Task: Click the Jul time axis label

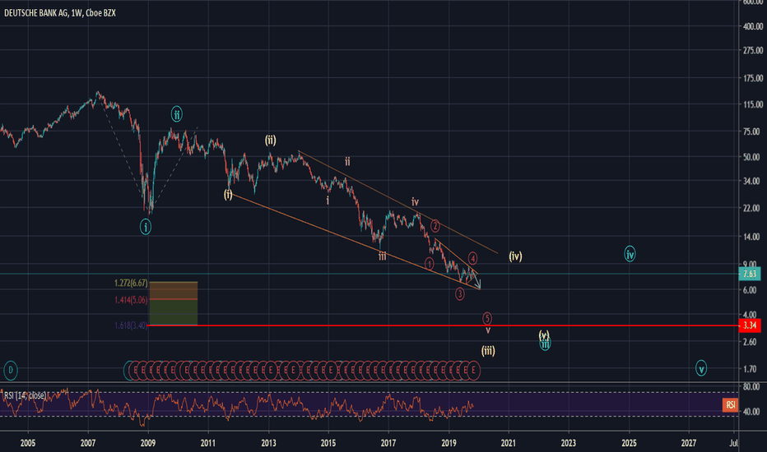Action: coord(732,443)
